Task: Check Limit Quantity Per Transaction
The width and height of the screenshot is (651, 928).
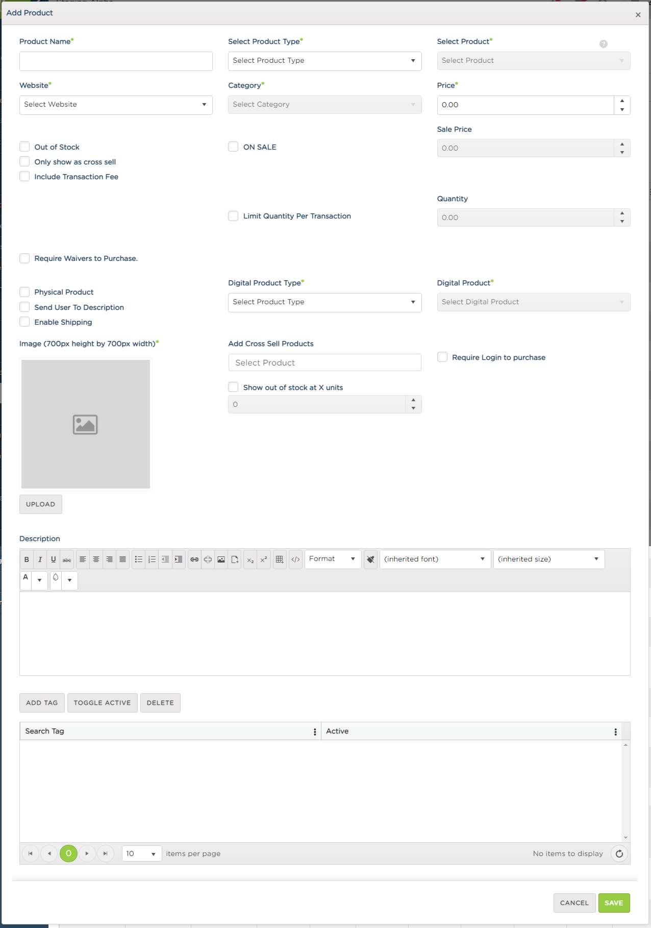Action: point(233,216)
